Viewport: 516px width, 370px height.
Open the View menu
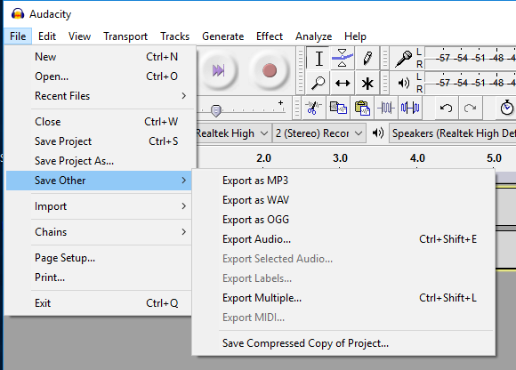coord(80,36)
